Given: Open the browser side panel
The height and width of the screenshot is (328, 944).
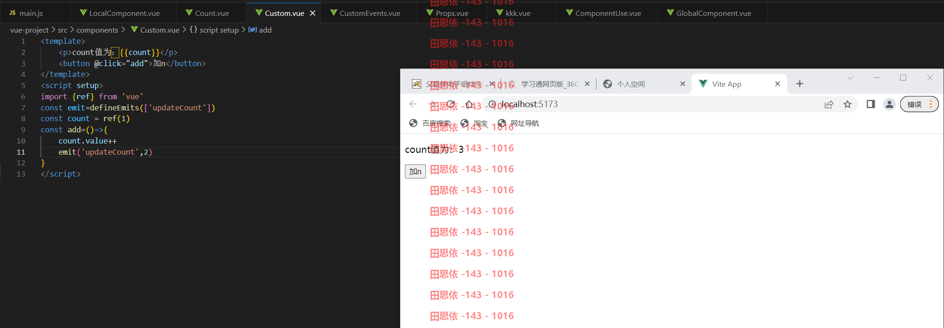Looking at the screenshot, I should pos(870,104).
